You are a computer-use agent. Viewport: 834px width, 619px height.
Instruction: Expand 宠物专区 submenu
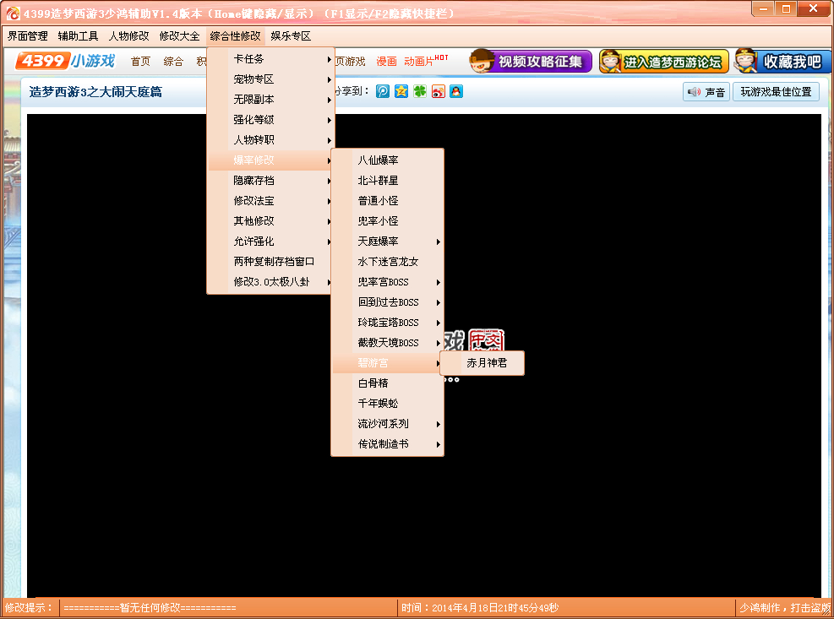[270, 79]
